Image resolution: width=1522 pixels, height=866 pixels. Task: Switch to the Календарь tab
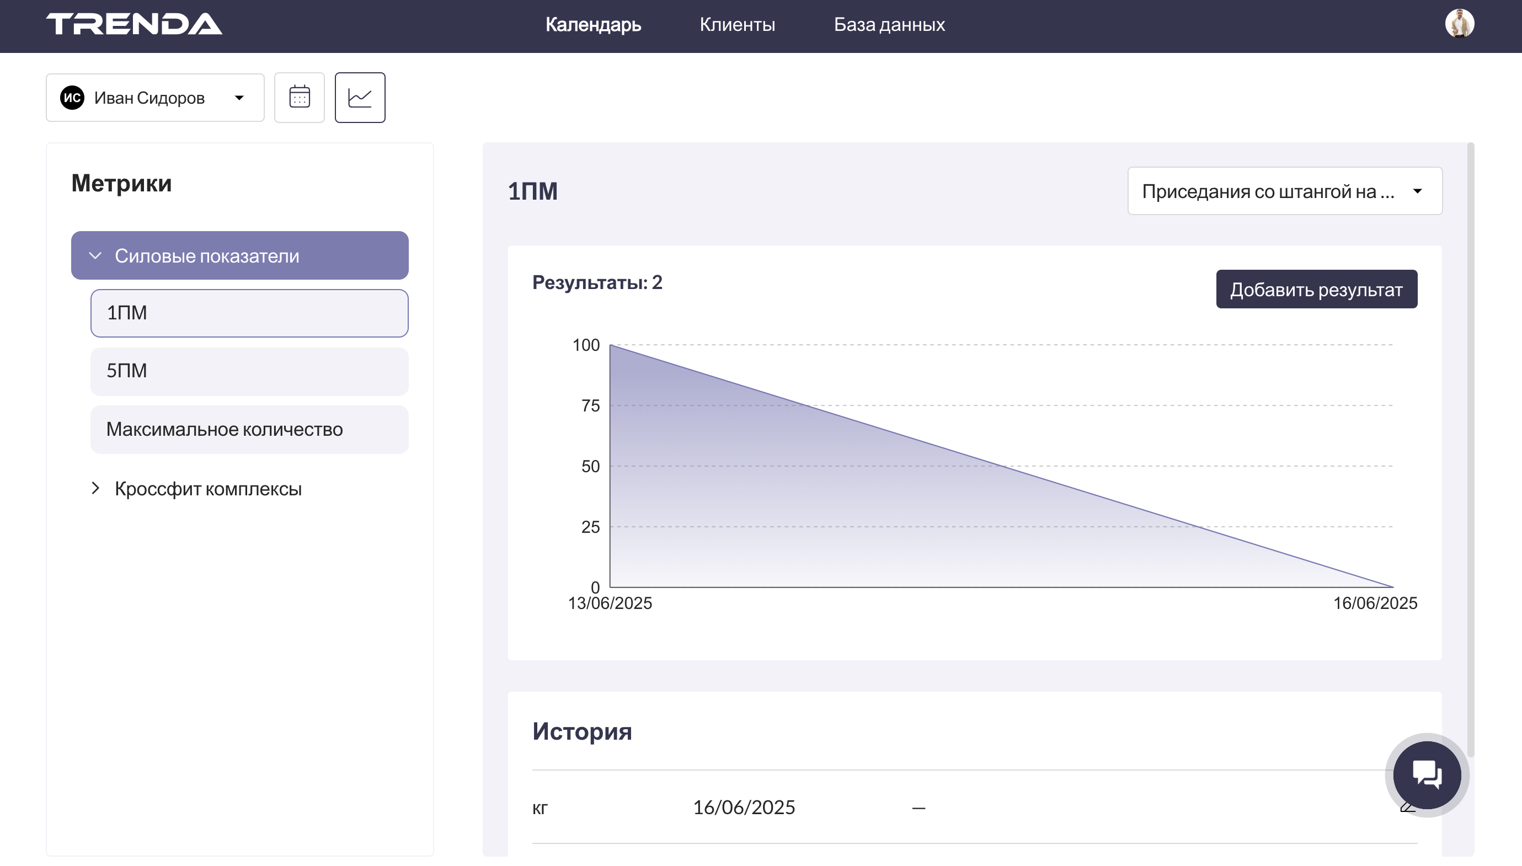(593, 24)
